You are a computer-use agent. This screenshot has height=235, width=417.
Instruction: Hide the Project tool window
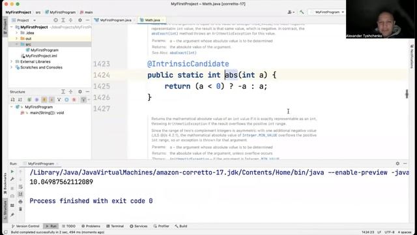point(87,20)
